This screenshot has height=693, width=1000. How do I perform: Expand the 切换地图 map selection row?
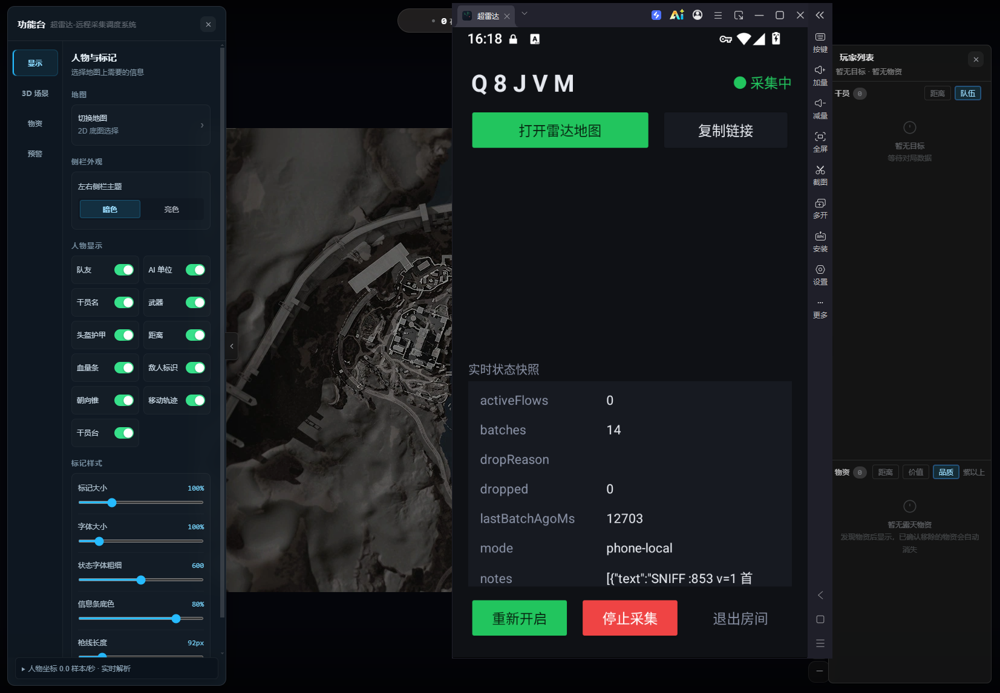point(141,125)
